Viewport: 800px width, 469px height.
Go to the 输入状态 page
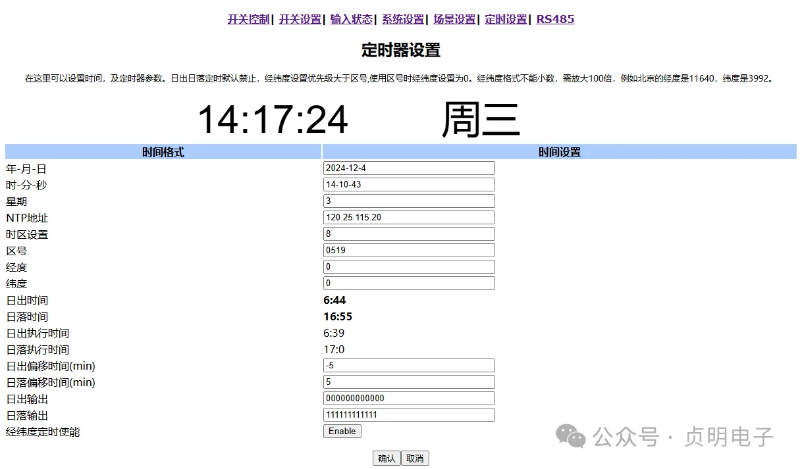352,19
